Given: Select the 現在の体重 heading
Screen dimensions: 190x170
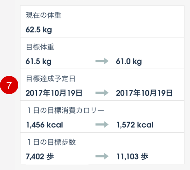Looking at the screenshot, I should click(43, 15).
